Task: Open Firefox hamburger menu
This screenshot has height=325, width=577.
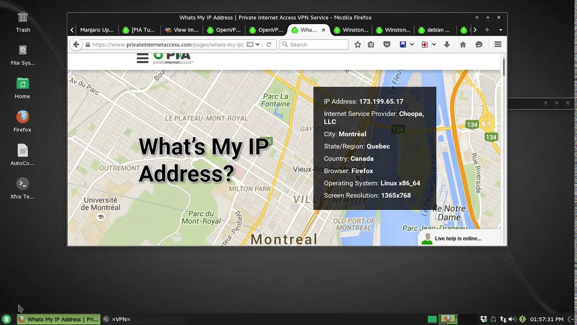Action: click(x=498, y=44)
